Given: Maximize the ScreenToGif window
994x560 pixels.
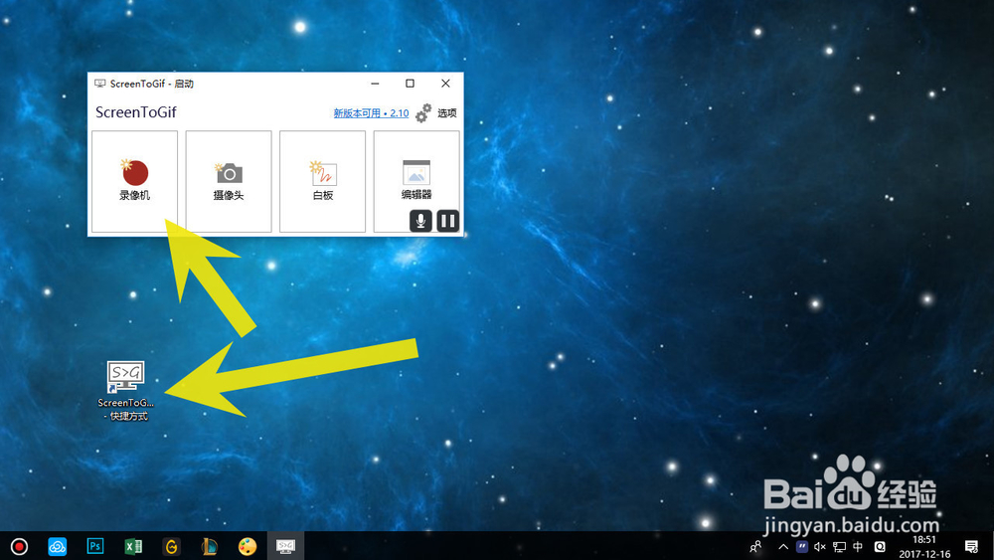Looking at the screenshot, I should [x=411, y=84].
